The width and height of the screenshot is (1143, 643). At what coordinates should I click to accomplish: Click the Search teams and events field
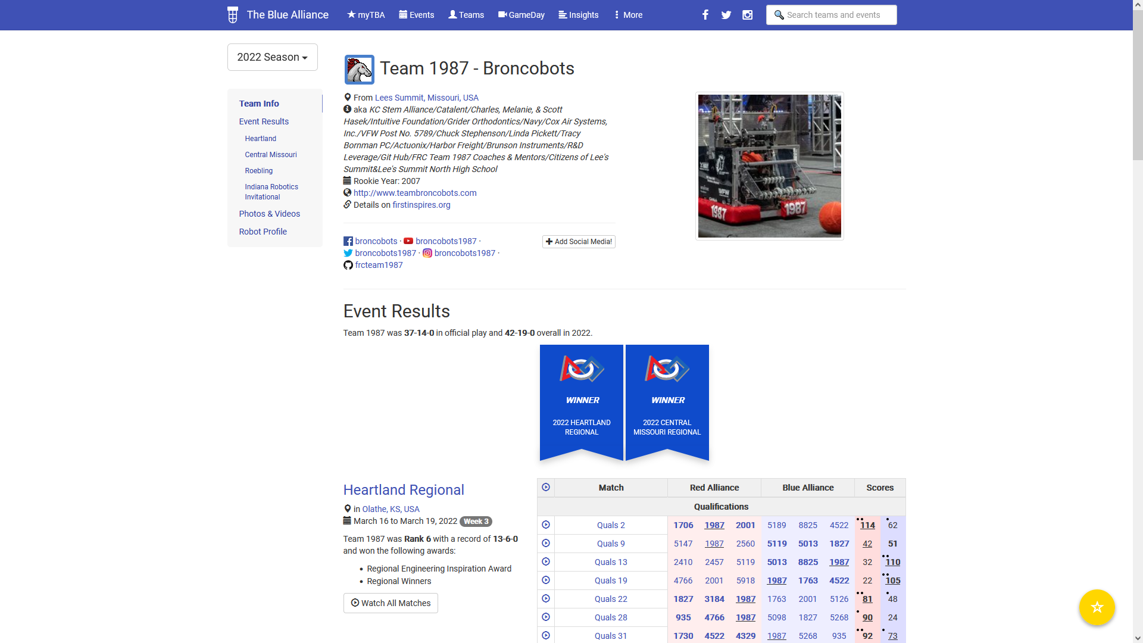coord(832,15)
